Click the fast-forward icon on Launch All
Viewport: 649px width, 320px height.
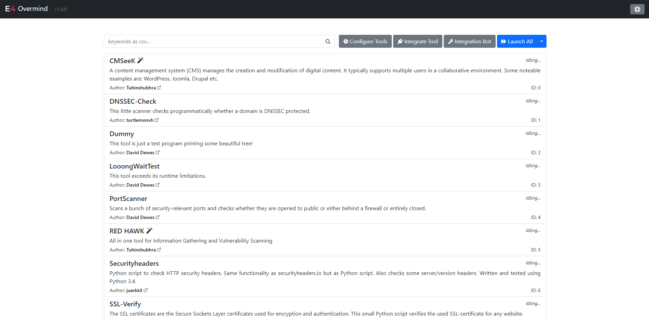(x=503, y=41)
